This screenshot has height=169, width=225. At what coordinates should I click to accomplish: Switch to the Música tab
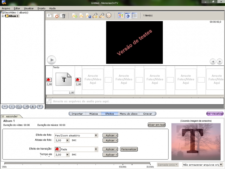point(93,114)
